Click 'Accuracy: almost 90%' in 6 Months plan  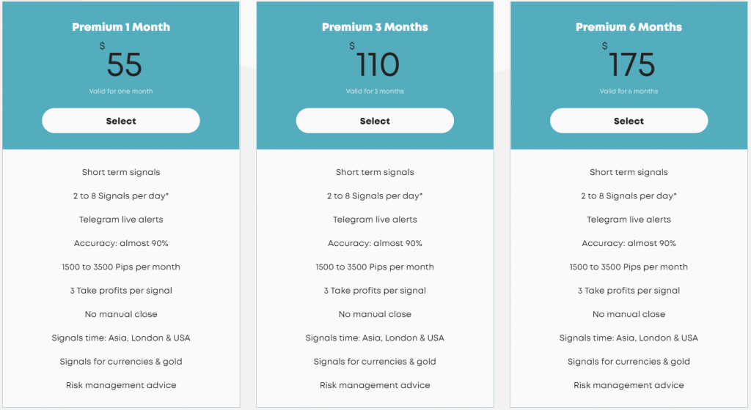pyautogui.click(x=629, y=243)
